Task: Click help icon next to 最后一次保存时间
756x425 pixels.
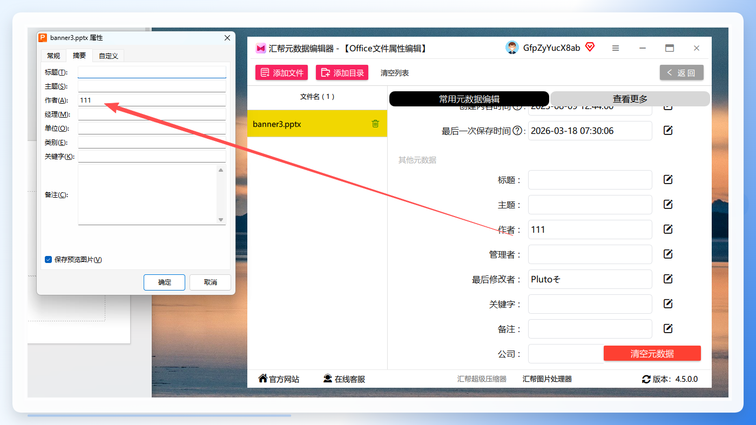Action: point(517,131)
